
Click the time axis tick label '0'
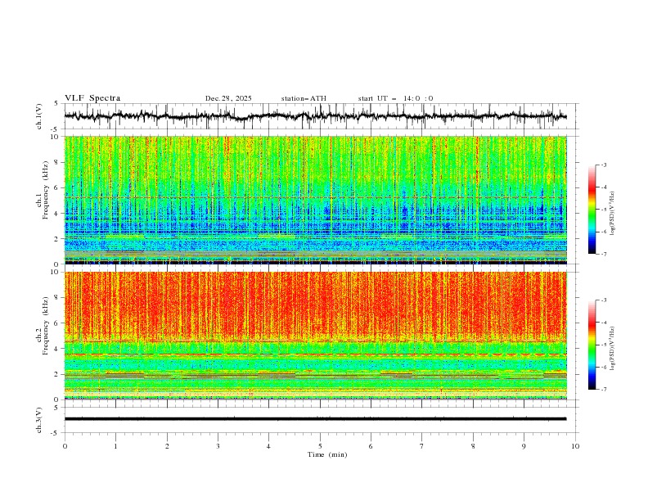(x=65, y=446)
